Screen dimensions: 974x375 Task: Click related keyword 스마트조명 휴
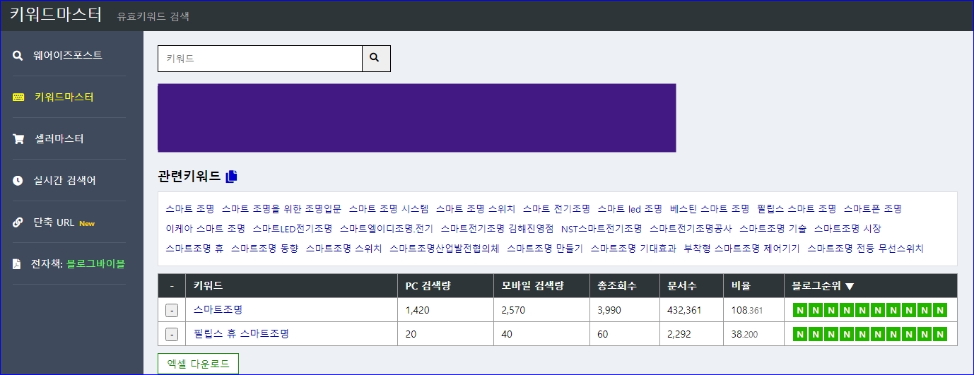[194, 248]
